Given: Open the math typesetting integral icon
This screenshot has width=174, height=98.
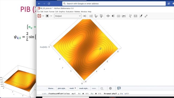Looking at the screenshot, I should (130, 16).
